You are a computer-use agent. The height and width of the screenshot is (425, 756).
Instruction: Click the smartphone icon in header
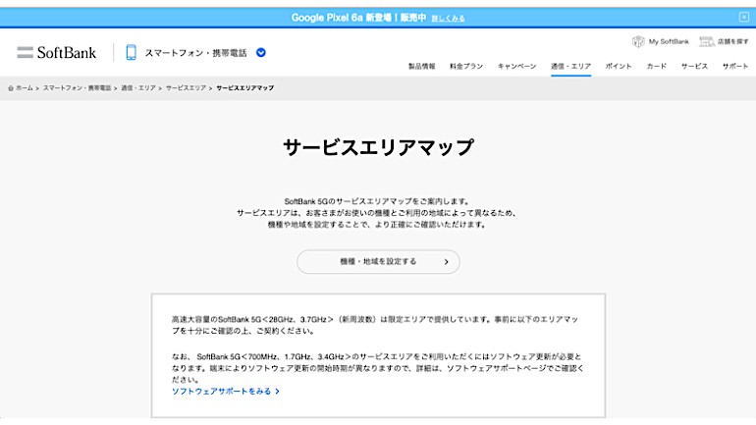(x=131, y=52)
